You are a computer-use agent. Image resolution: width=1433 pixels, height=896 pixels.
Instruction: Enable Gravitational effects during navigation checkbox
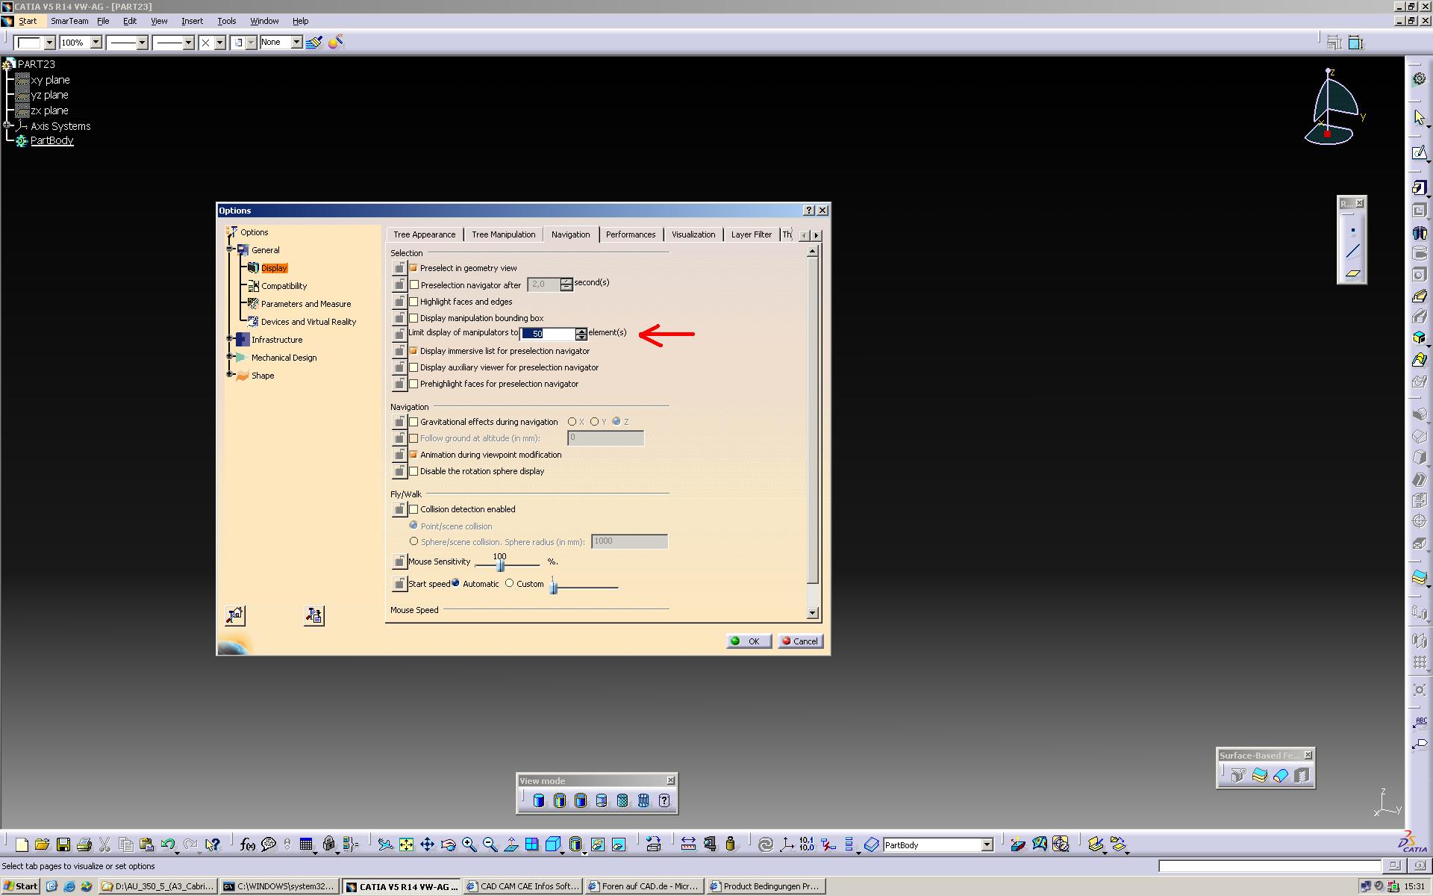coord(413,422)
